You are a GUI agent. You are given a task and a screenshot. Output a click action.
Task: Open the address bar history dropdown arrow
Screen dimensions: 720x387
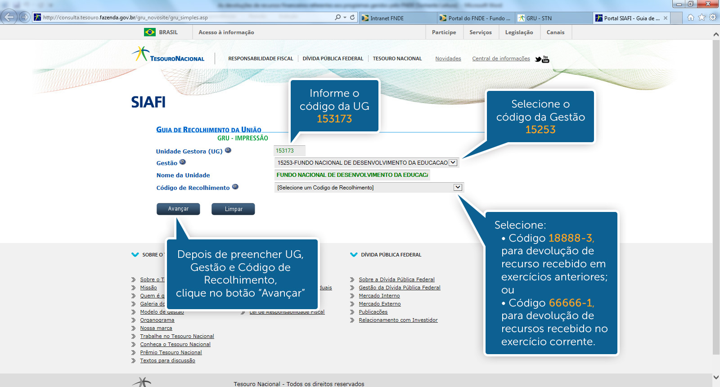345,18
